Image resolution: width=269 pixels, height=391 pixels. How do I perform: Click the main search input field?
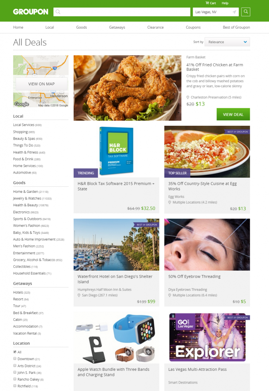[x=122, y=12]
